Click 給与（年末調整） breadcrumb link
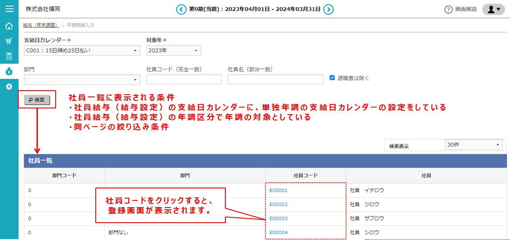This screenshot has height=240, width=510. [41, 25]
